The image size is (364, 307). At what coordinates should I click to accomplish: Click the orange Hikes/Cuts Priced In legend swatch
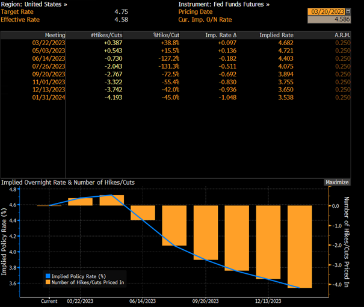pyautogui.click(x=48, y=282)
